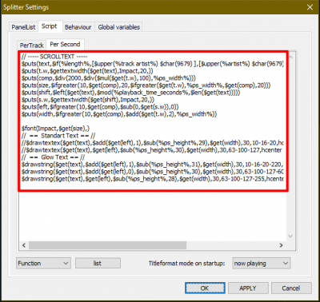Click the APPLY button

248,288
